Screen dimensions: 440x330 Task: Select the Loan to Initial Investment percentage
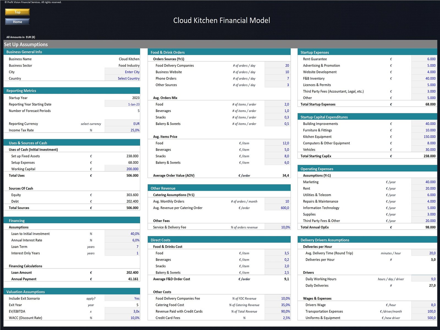(x=123, y=234)
